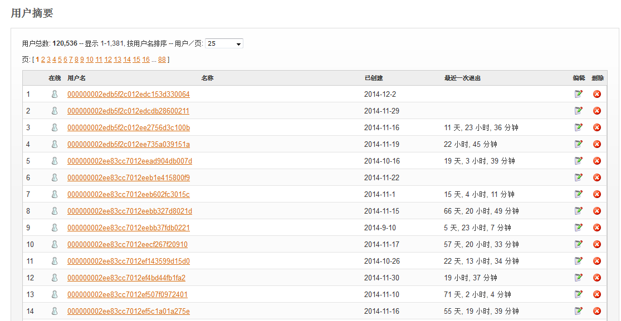Viewport: 621px width, 321px height.
Task: Open user 000000002edb5f2c012ee2756d3c100b
Action: [x=128, y=127]
